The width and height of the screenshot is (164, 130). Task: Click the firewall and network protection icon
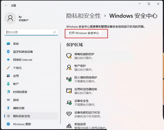click(69, 79)
